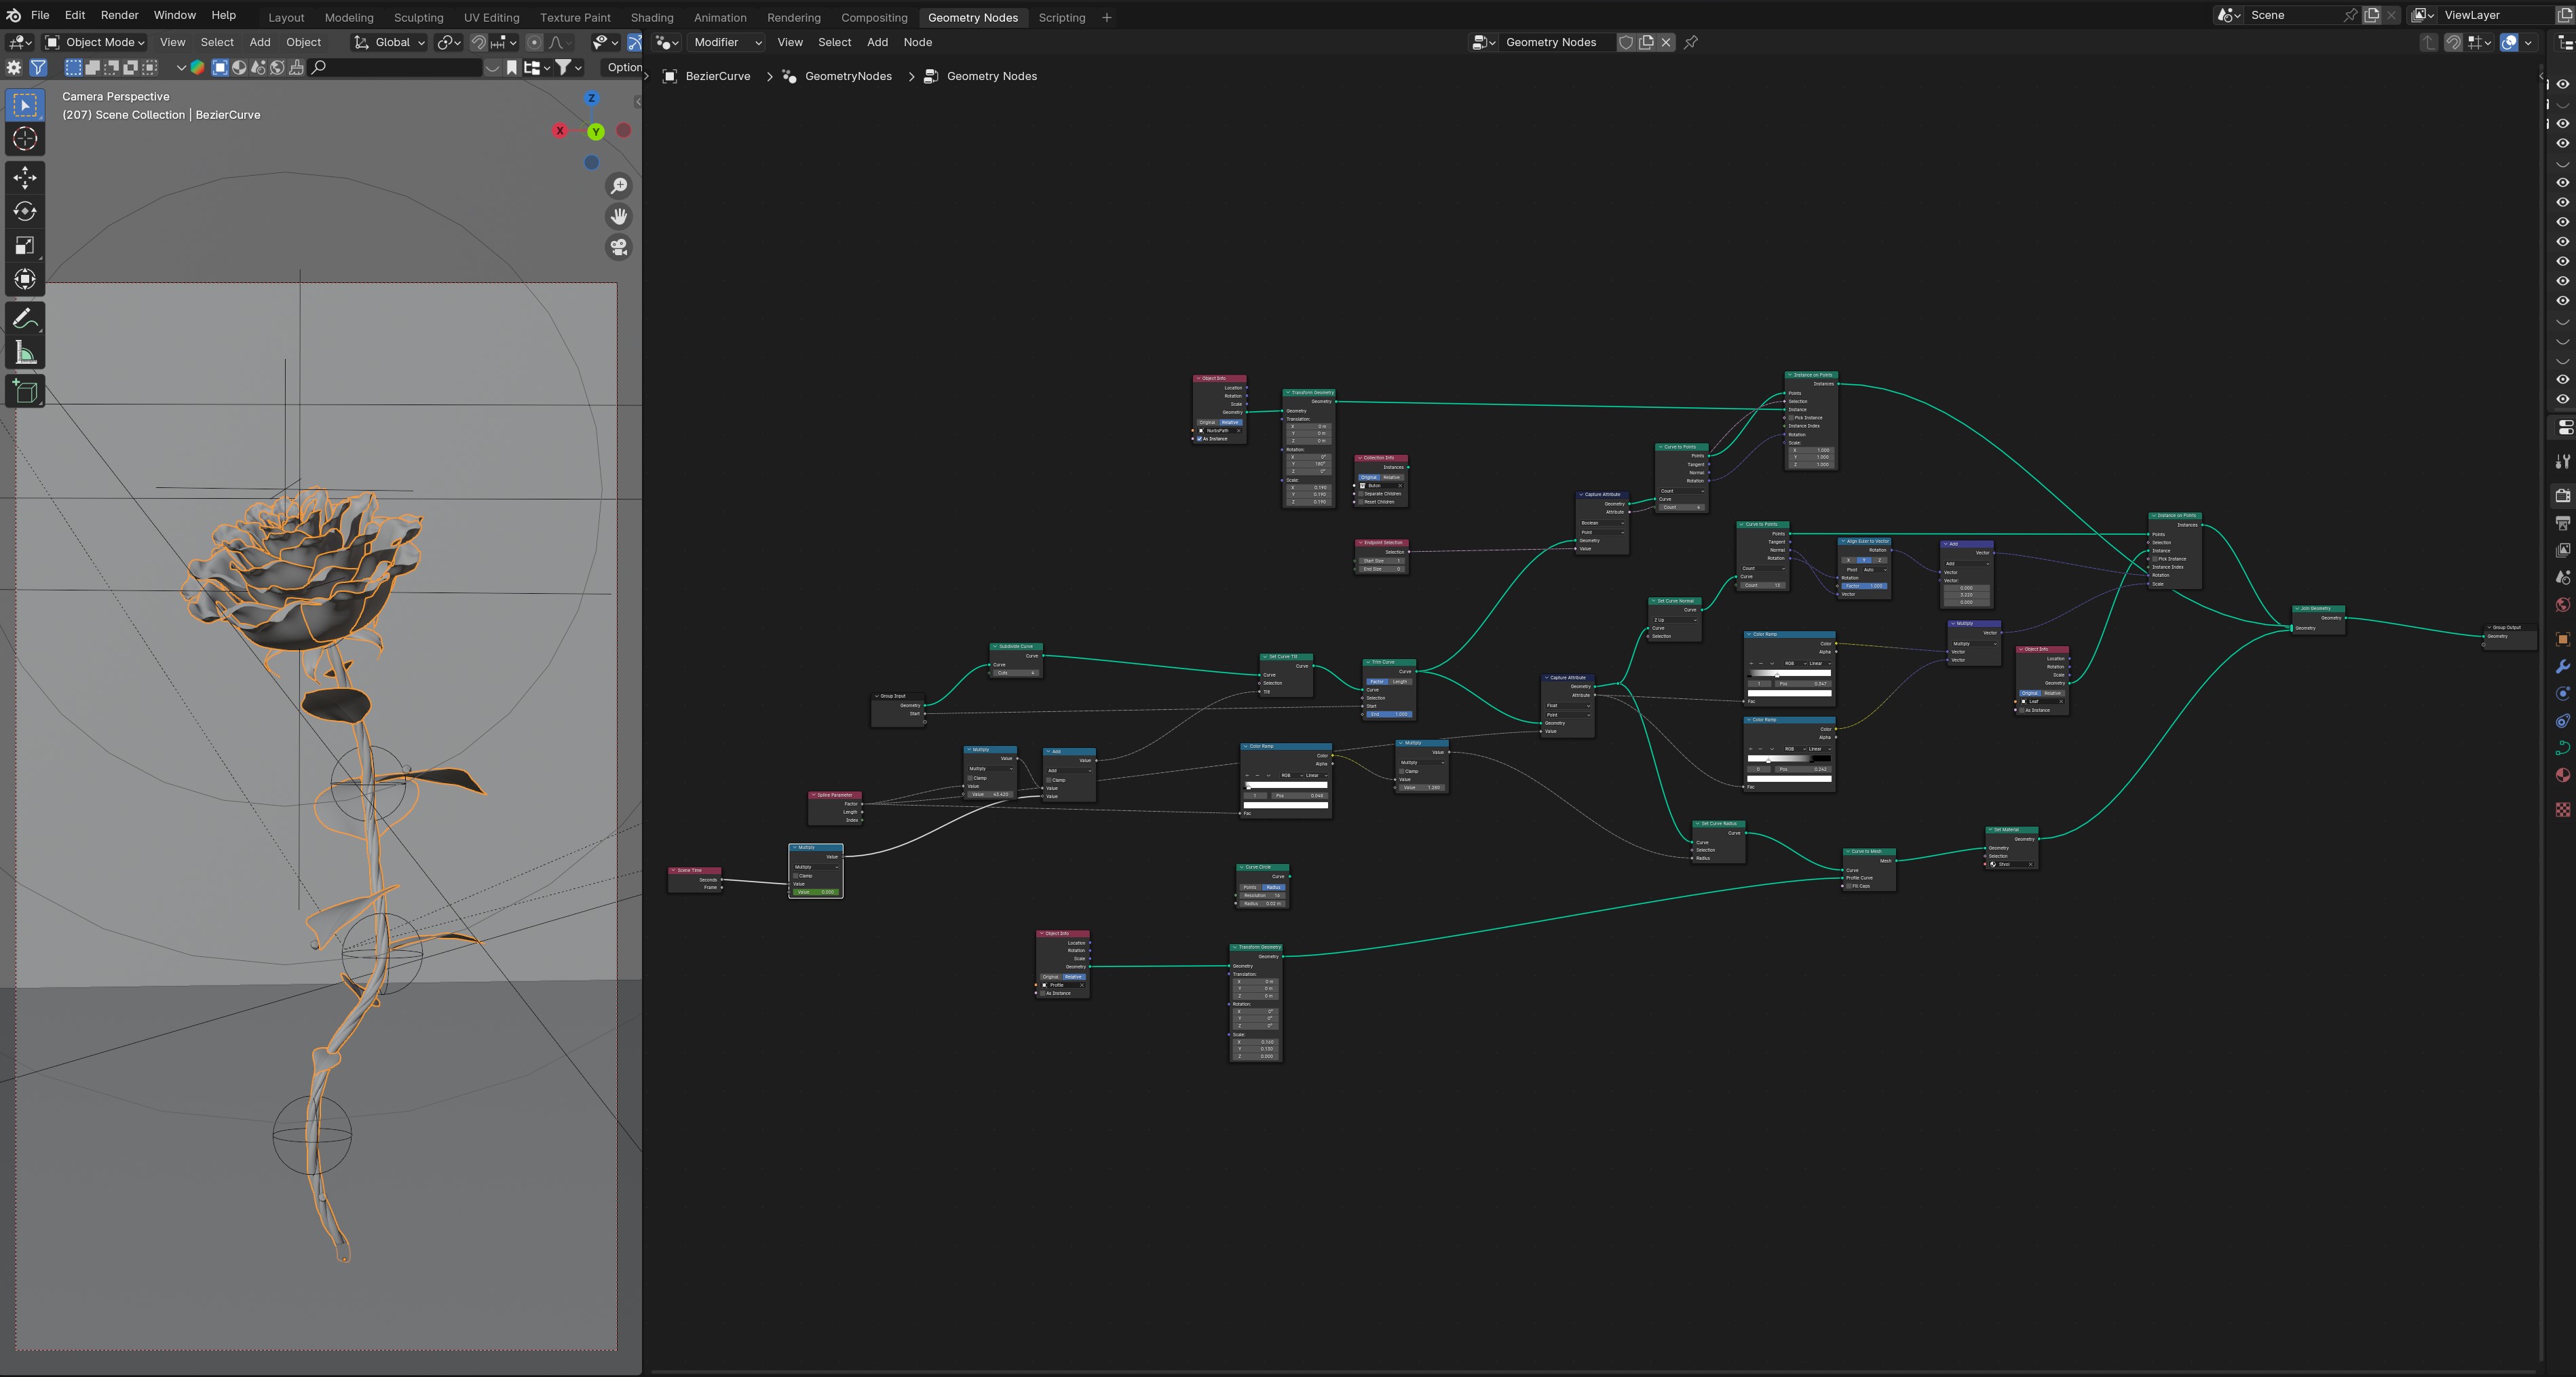Switch to the Shading workspace tab
Screen dimensions: 2576x1377
[651, 17]
